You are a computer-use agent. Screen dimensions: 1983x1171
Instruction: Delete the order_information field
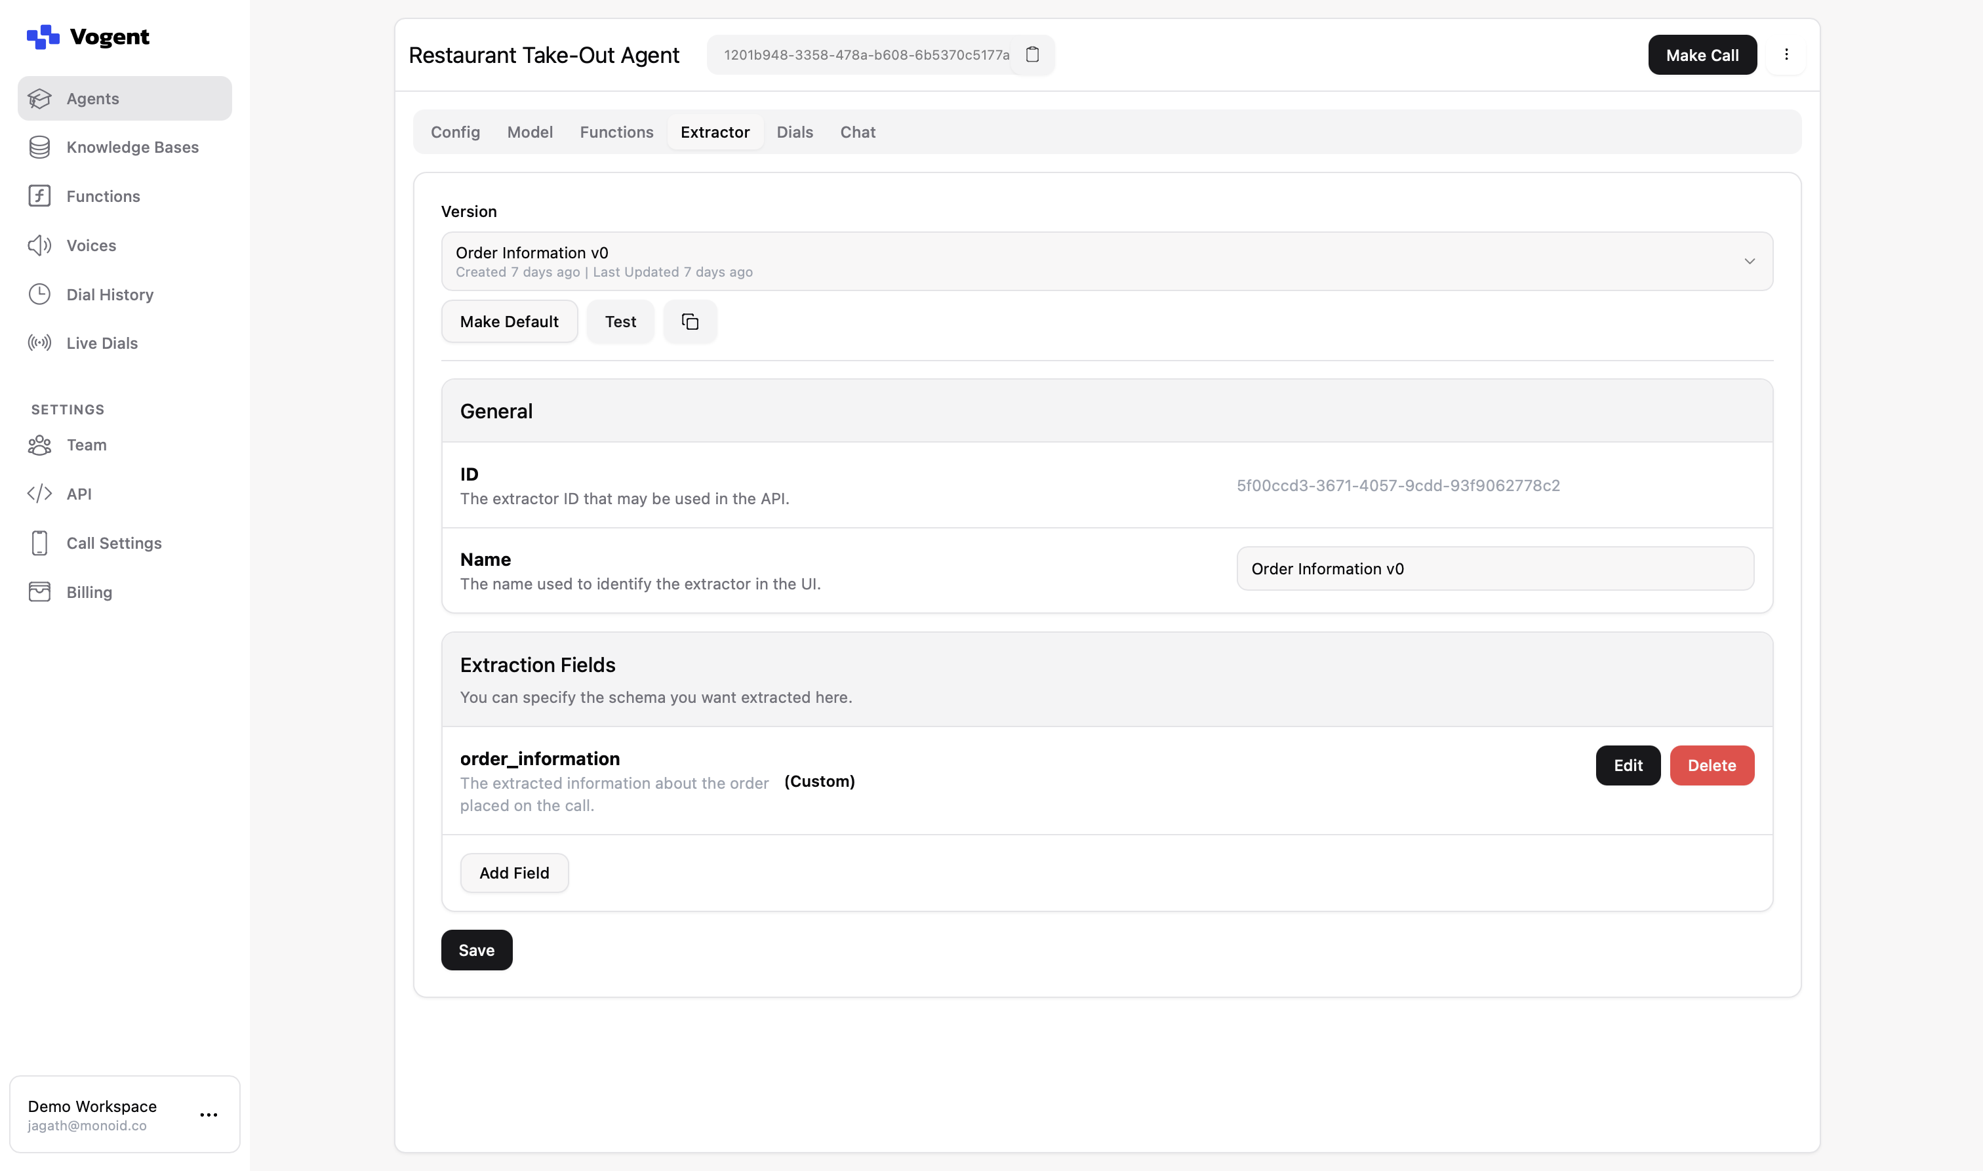pos(1711,765)
